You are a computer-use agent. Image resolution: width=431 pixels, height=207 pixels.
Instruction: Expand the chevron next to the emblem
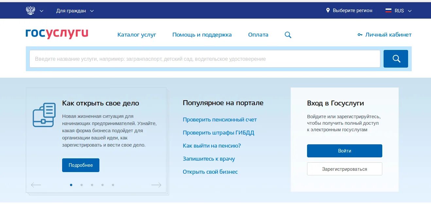point(42,11)
